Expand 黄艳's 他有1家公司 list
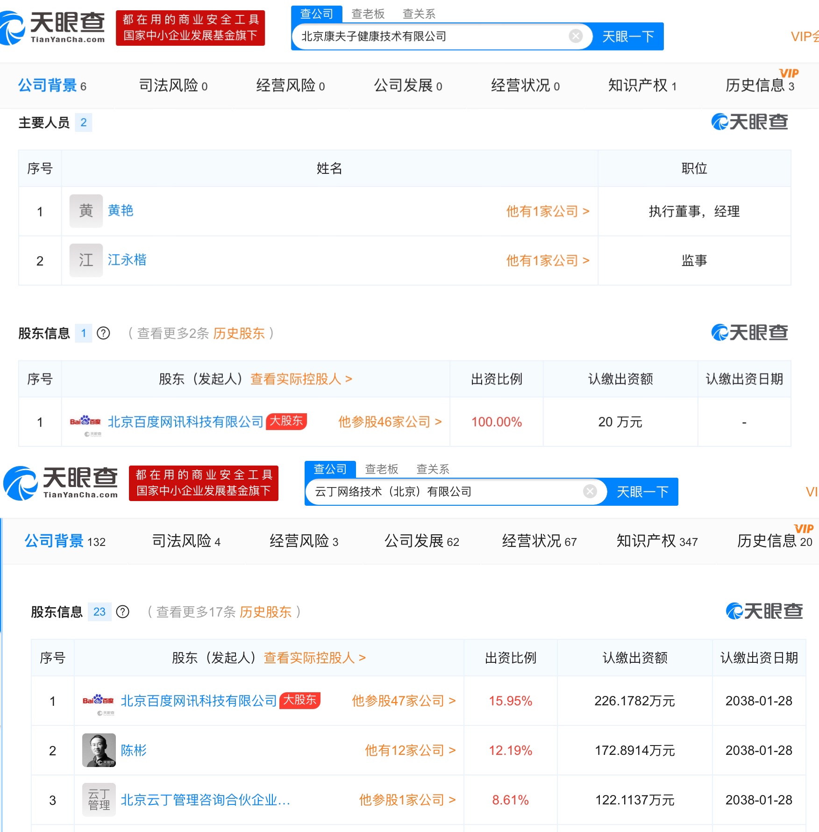 click(x=548, y=211)
